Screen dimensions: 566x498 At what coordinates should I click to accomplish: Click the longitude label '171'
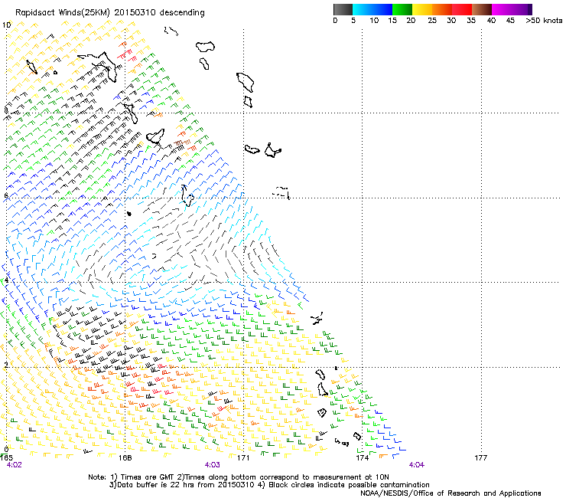point(243,458)
